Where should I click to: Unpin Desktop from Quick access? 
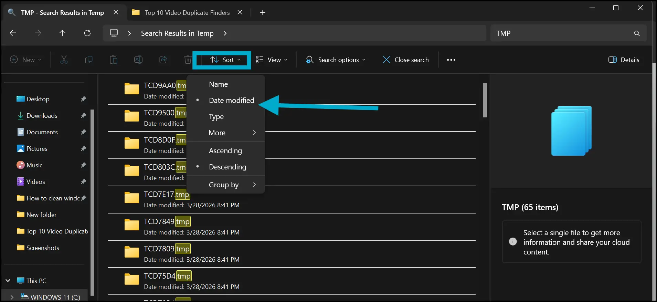tap(83, 99)
